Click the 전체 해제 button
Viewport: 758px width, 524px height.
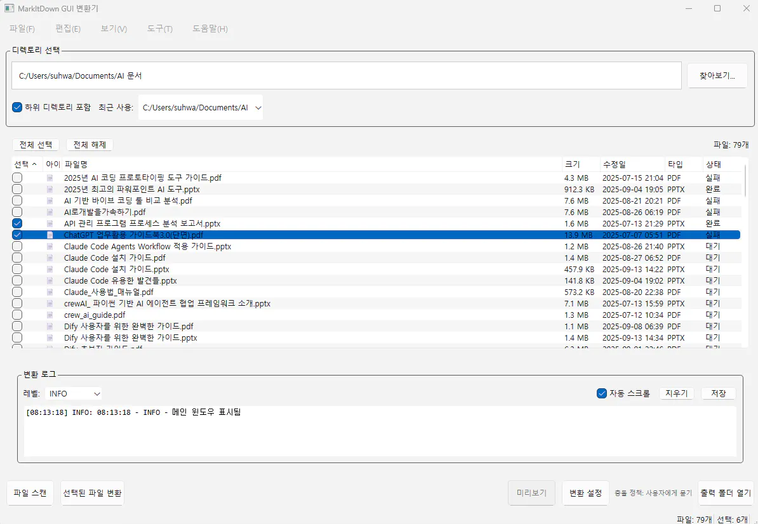(90, 145)
